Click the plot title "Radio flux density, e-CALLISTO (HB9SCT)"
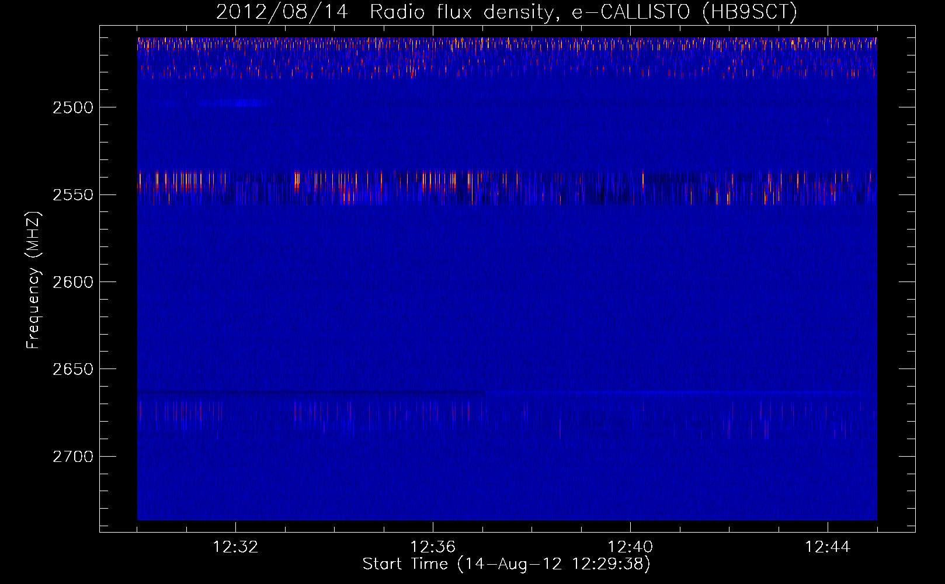The width and height of the screenshot is (945, 584). (583, 12)
